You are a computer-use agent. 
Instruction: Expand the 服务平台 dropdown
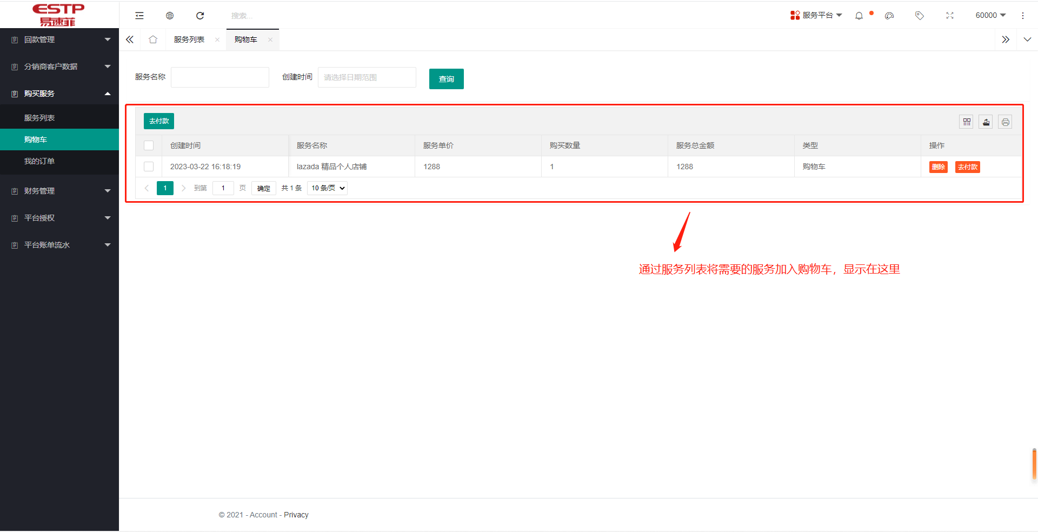coord(816,15)
